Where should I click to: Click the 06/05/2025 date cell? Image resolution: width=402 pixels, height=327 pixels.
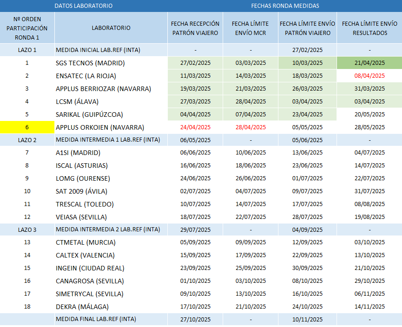195,140
